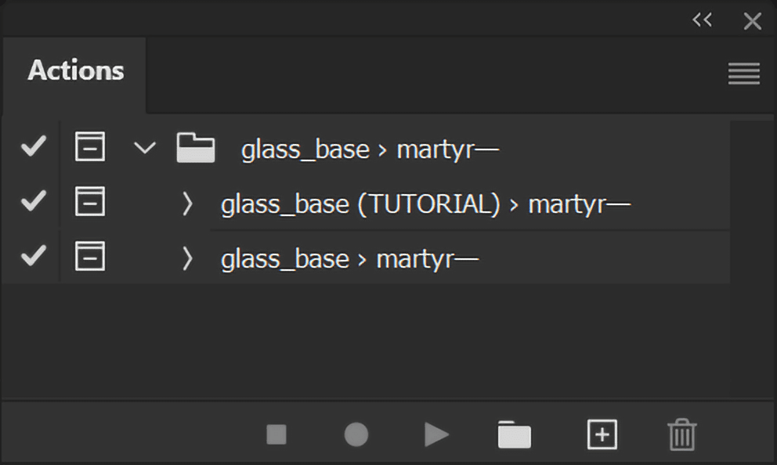Viewport: 777px width, 465px height.
Task: Collapse the glass_base action set folder
Action: tap(145, 147)
